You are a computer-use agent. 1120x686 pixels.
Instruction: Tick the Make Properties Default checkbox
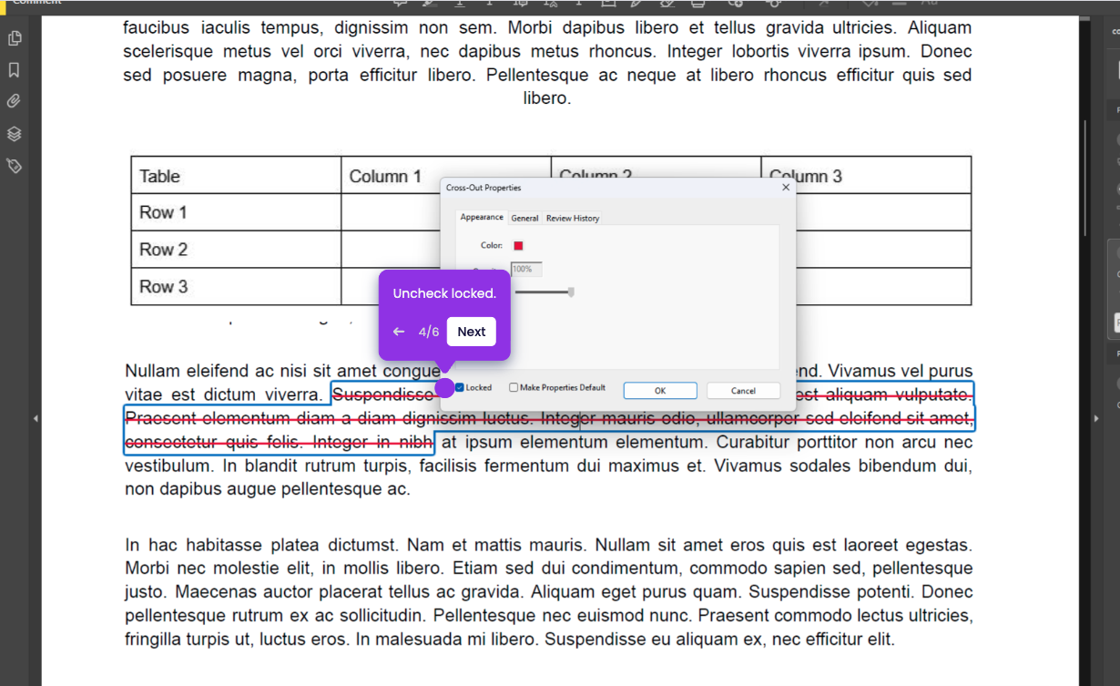click(x=514, y=387)
